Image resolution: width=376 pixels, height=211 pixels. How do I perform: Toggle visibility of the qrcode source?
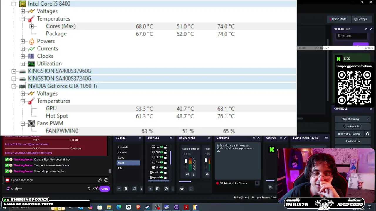point(162,177)
